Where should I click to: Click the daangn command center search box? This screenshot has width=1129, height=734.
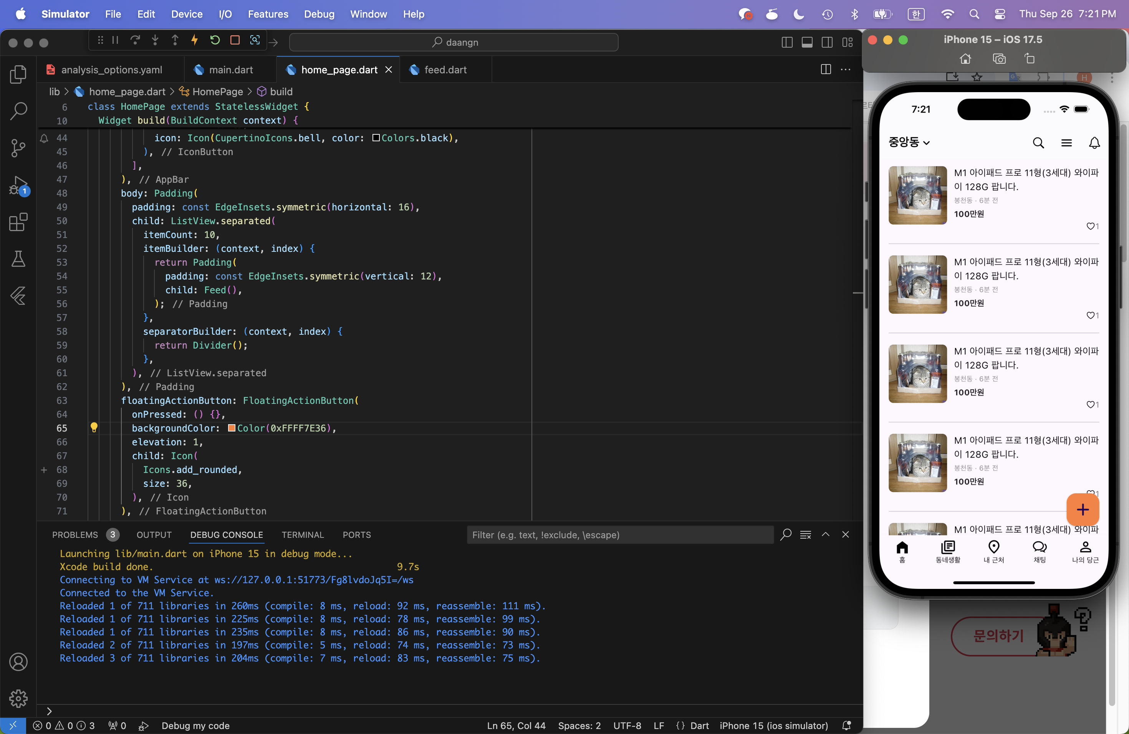(454, 42)
